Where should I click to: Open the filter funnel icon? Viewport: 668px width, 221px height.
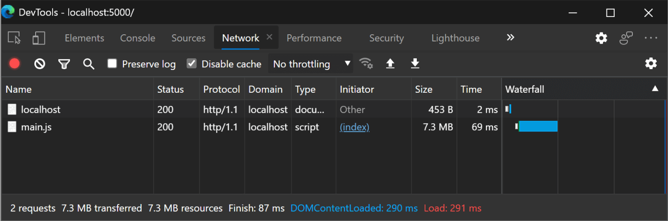tap(64, 64)
